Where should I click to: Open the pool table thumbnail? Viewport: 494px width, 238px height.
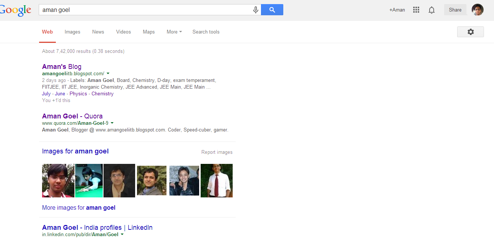[89, 181]
